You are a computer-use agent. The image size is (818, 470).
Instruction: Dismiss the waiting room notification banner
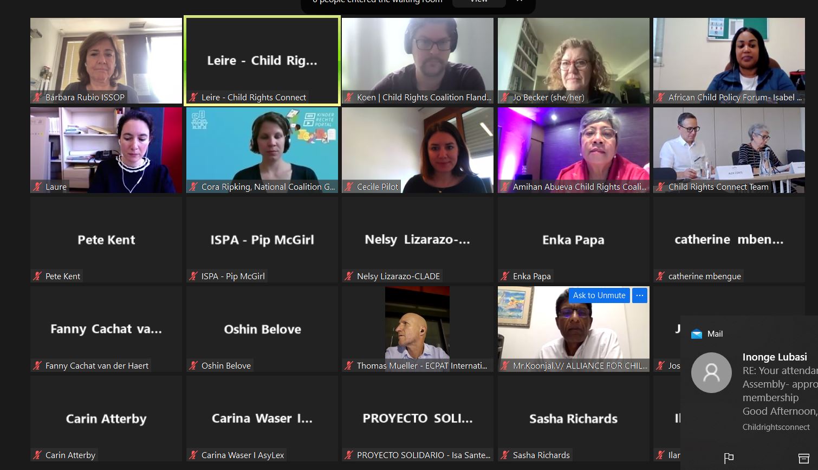tap(520, 1)
